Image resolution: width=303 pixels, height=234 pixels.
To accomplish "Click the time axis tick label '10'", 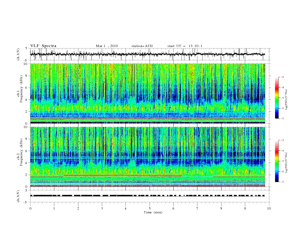I will [269, 208].
